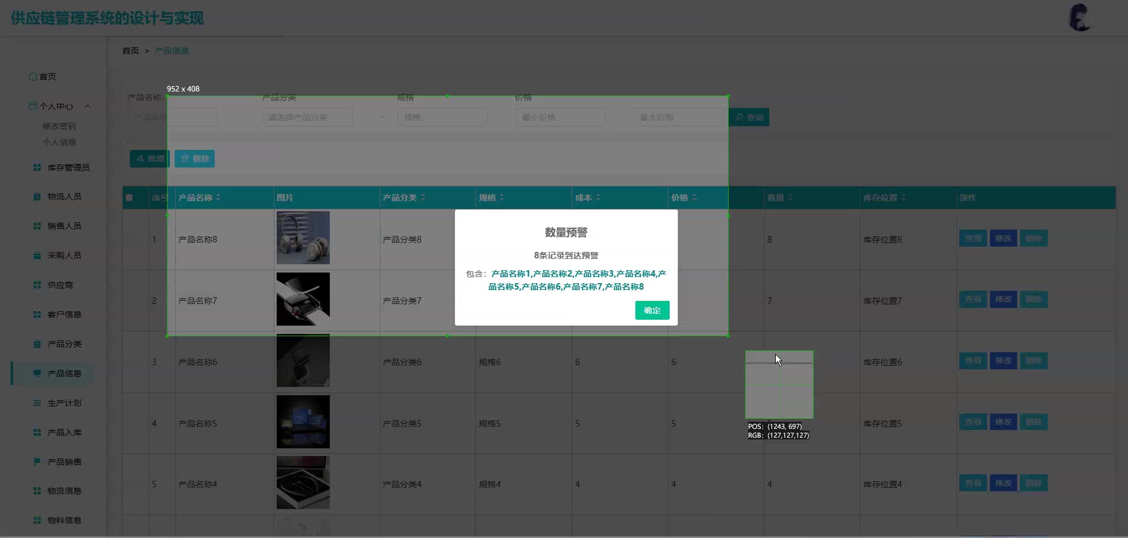
Task: Toggle the select-all checkbox in table header
Action: [x=129, y=198]
